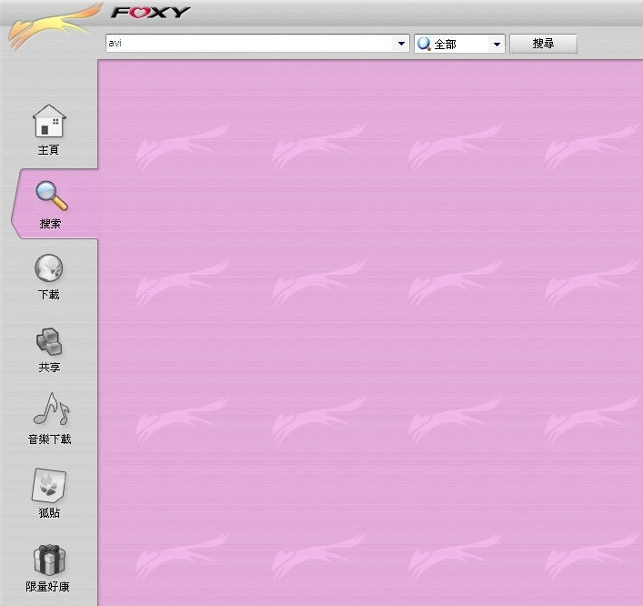This screenshot has height=606, width=643.
Task: Click the house icon for 主頁
Action: pos(49,121)
